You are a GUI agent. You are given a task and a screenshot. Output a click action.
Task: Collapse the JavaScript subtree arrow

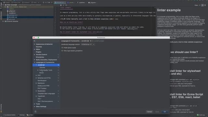[x=36, y=65]
